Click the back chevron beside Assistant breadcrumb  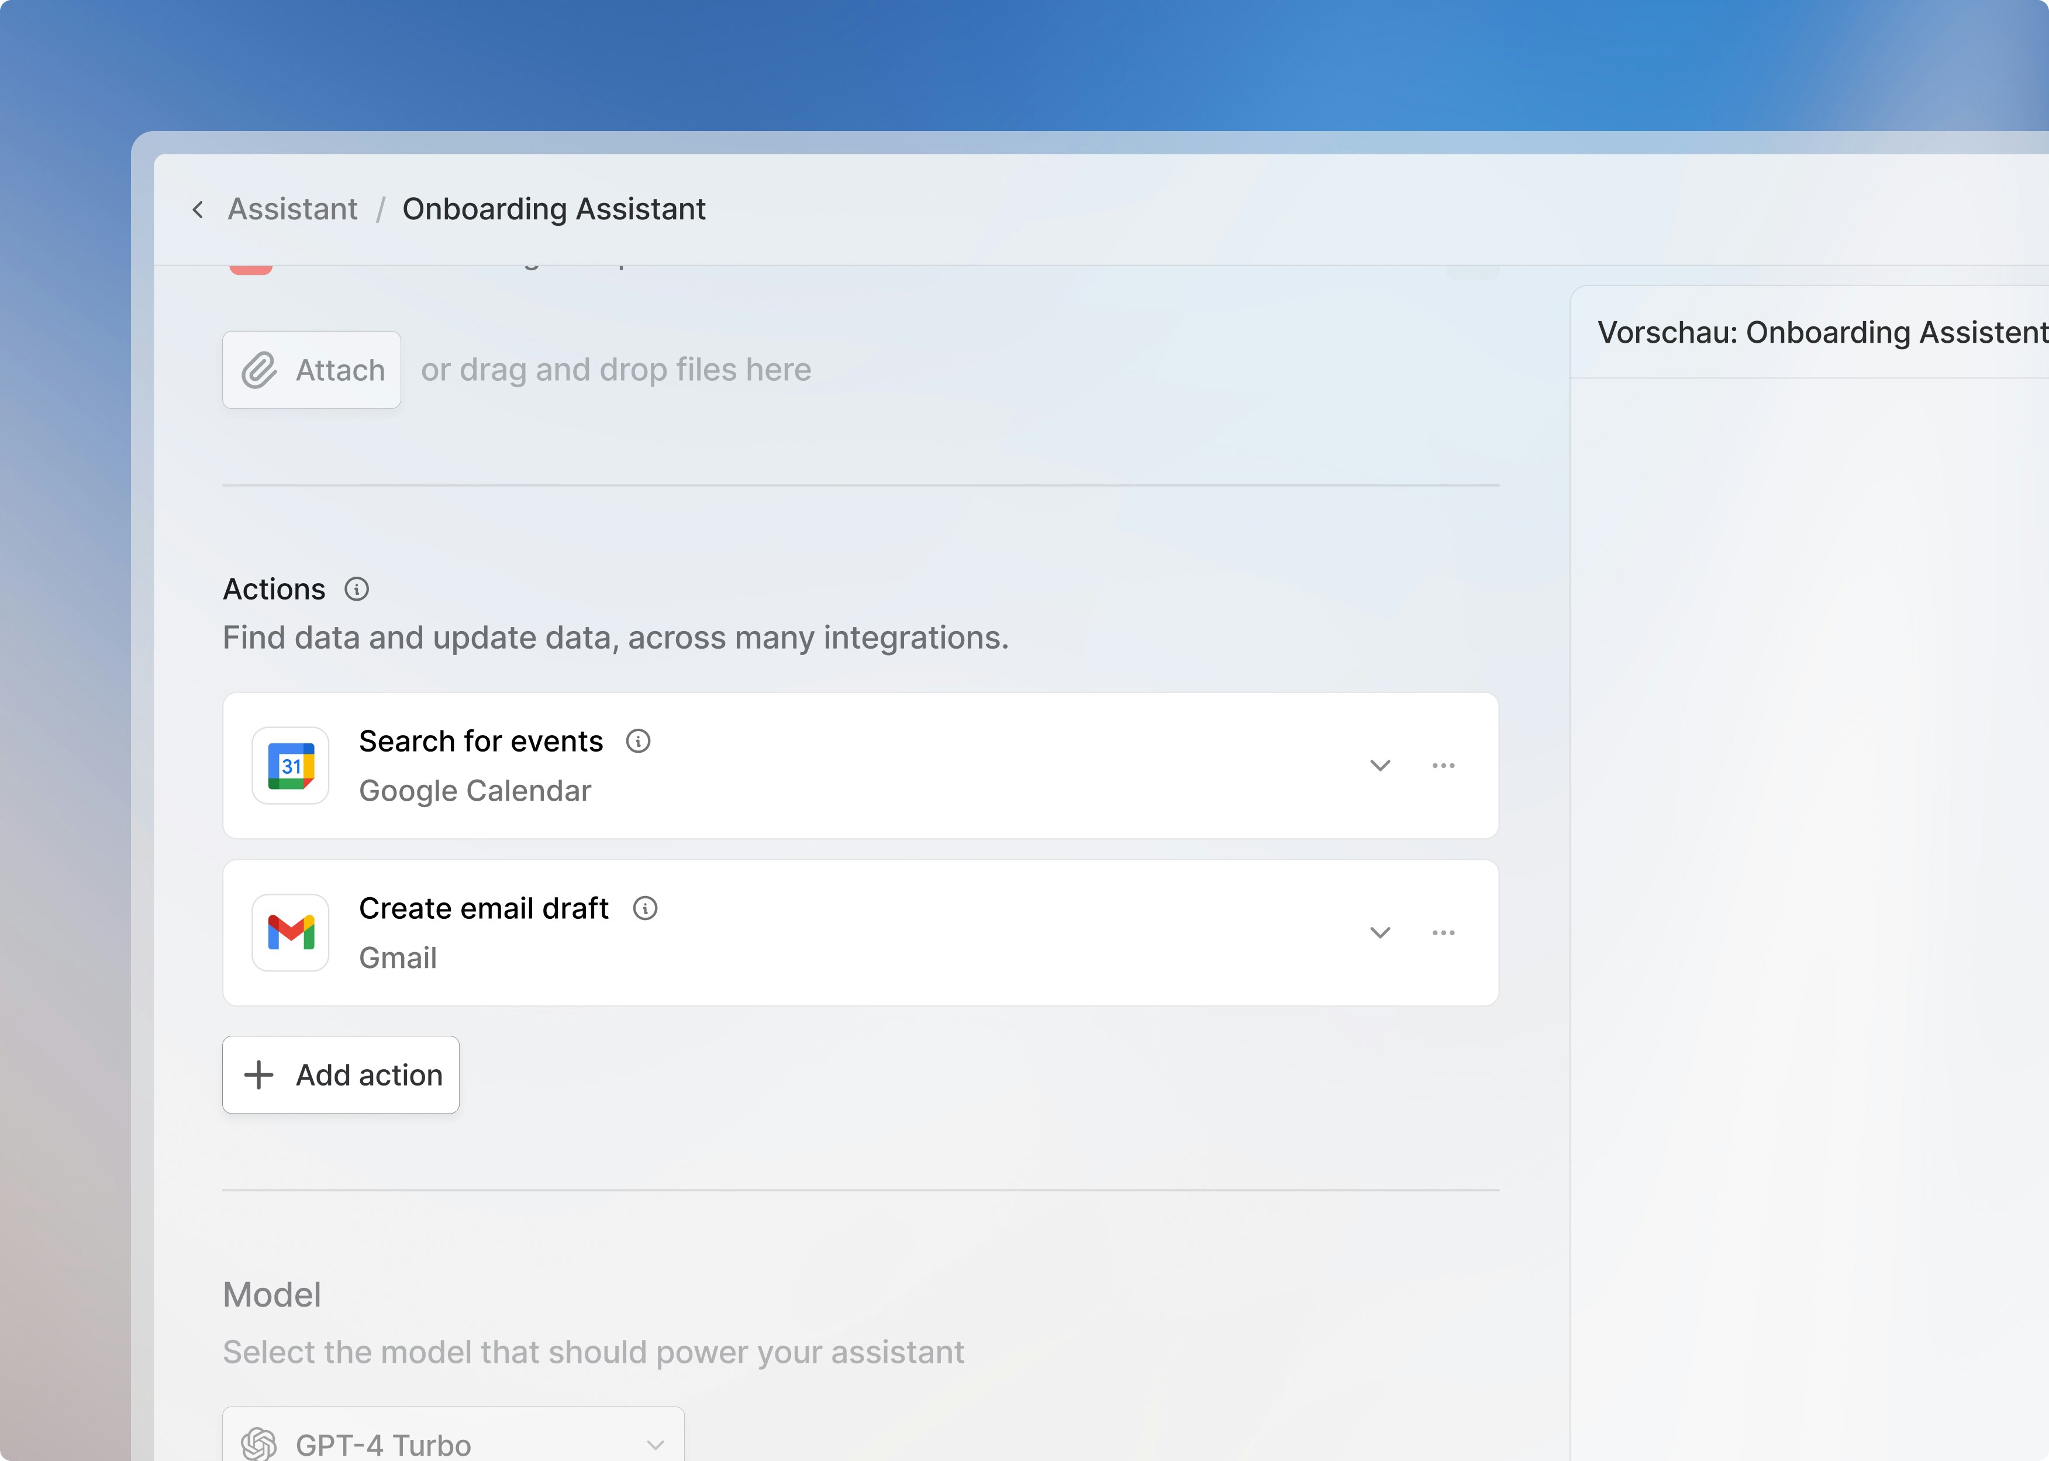point(198,209)
